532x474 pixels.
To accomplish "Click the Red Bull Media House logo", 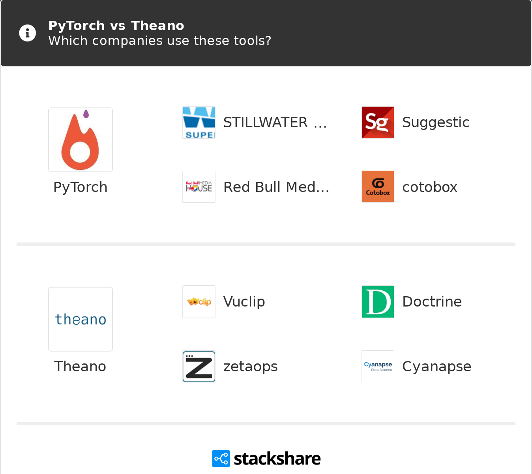I will point(199,187).
